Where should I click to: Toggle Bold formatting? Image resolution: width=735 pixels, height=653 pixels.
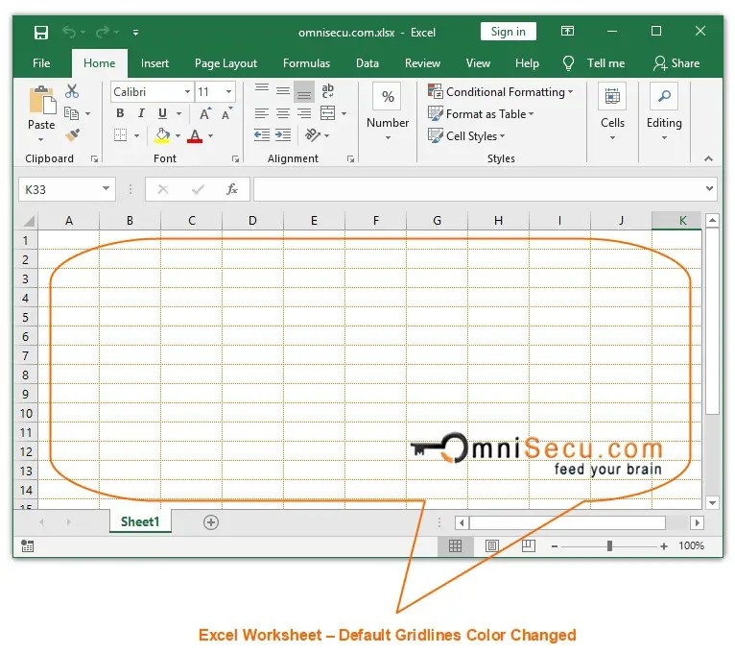click(120, 113)
